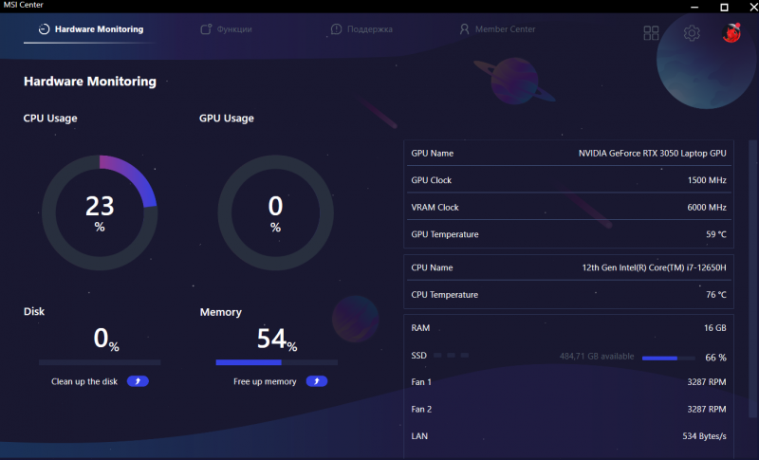Click the Hardware Monitoring clock icon

click(44, 29)
